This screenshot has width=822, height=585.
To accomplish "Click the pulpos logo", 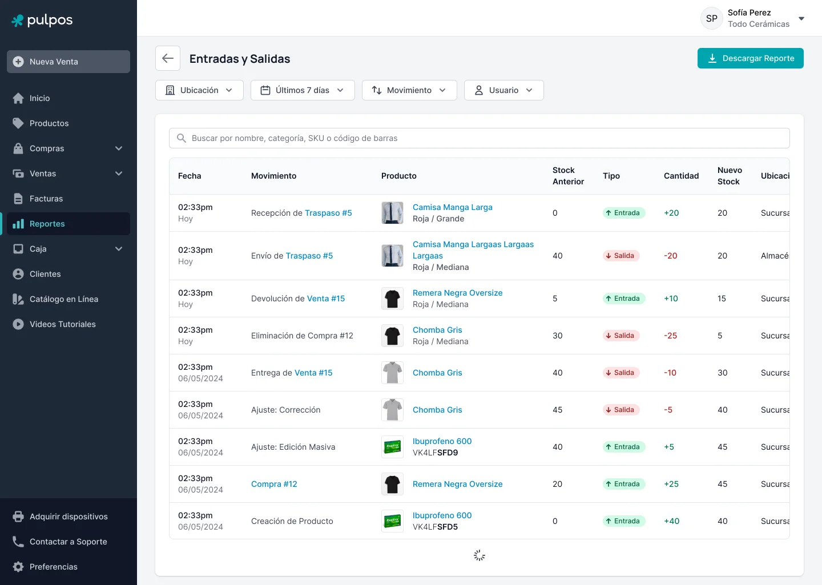I will click(42, 21).
